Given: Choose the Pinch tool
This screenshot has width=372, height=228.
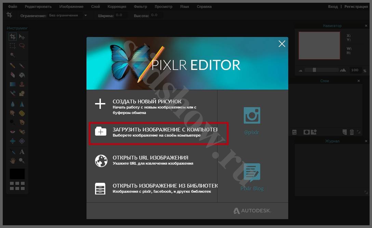Looking at the screenshot, I should coord(22,141).
